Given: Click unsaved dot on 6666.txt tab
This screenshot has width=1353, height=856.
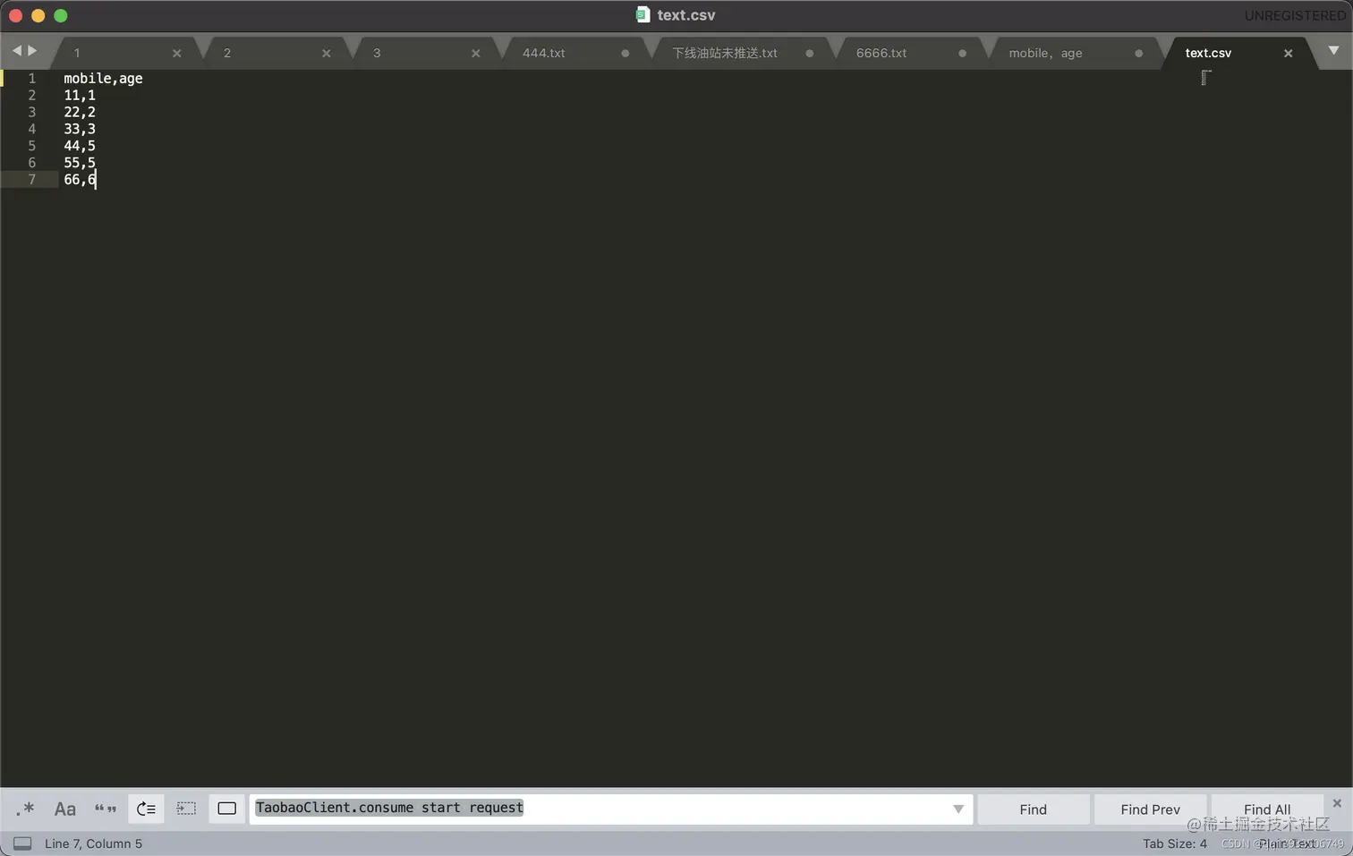Looking at the screenshot, I should 963,54.
